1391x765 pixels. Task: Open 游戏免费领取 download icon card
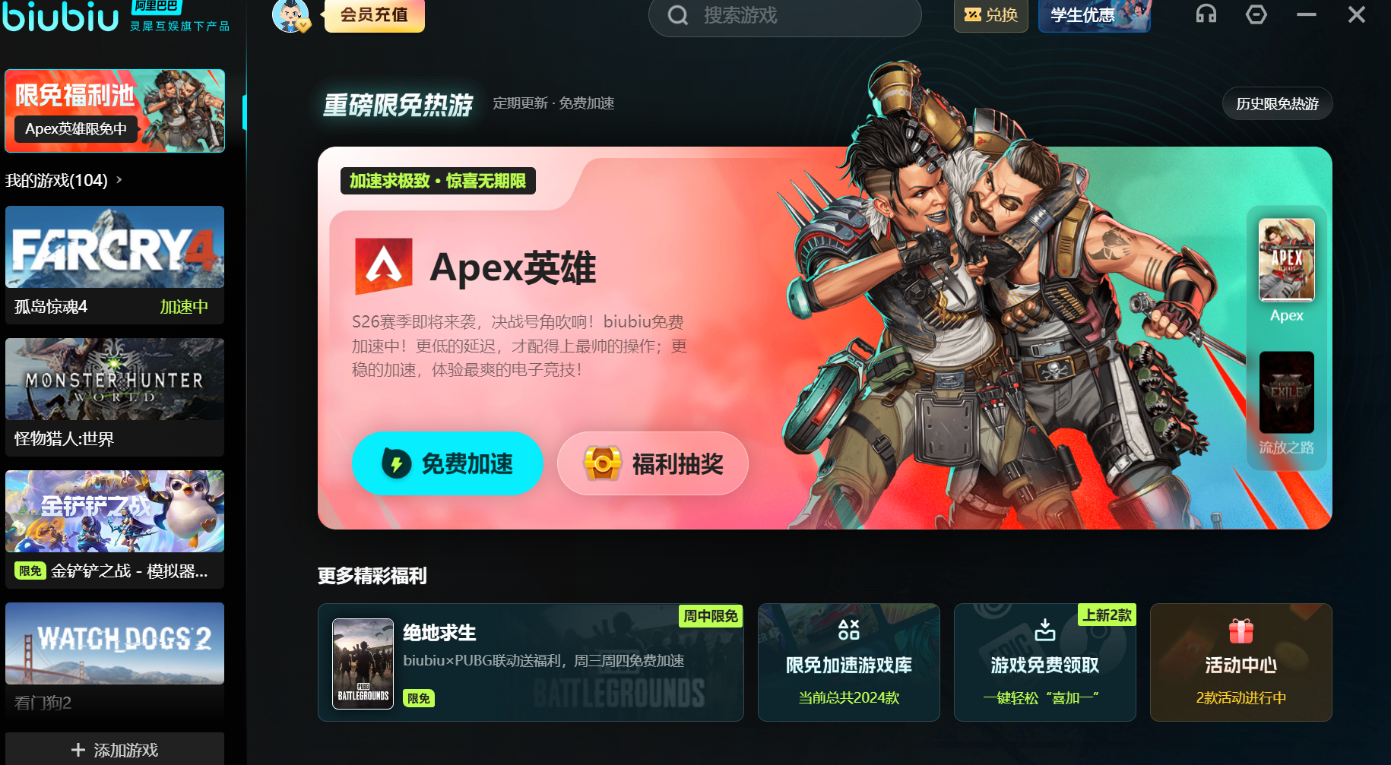(1045, 662)
